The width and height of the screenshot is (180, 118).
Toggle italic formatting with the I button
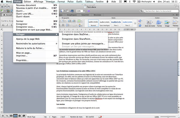coord(7,25)
